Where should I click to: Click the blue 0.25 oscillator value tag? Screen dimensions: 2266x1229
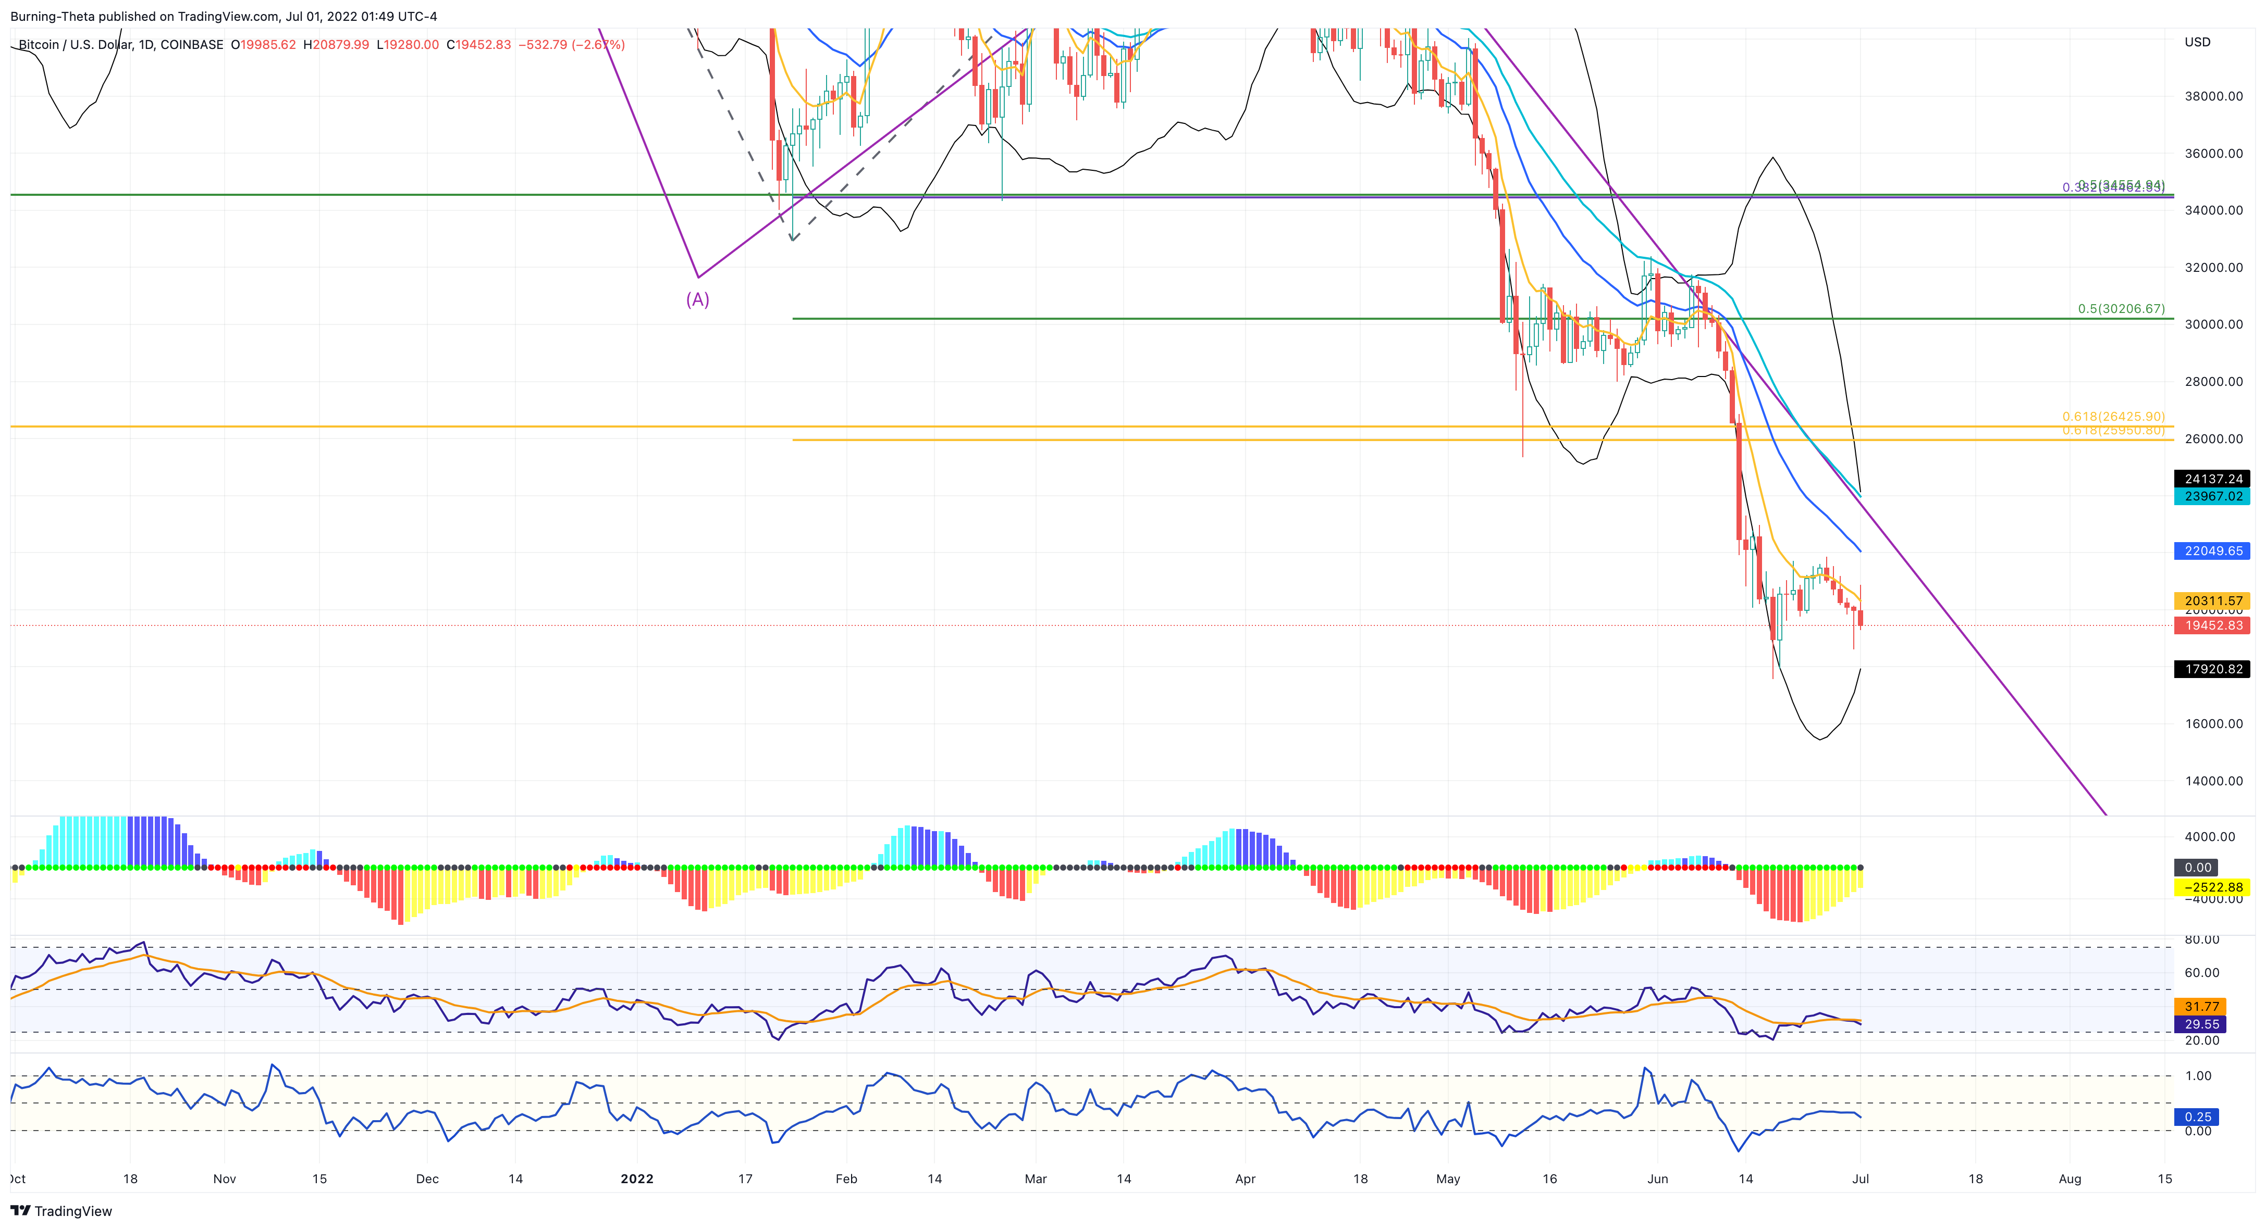(x=2197, y=1118)
